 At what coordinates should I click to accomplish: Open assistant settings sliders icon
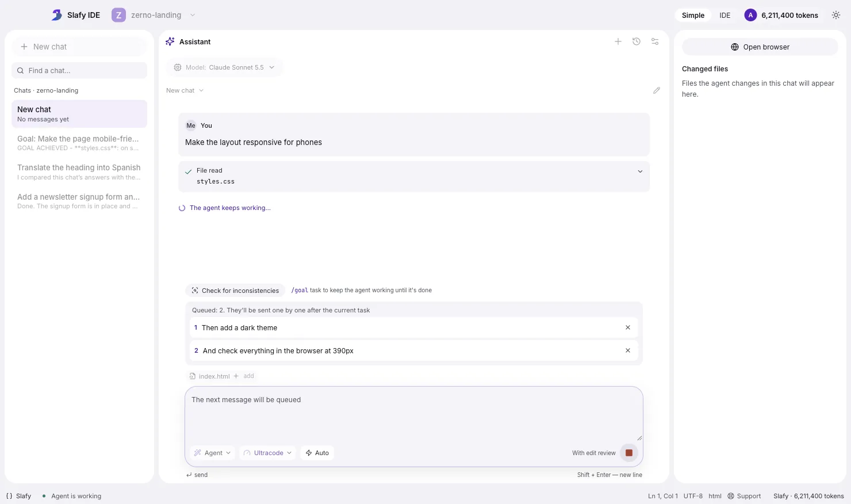(655, 41)
